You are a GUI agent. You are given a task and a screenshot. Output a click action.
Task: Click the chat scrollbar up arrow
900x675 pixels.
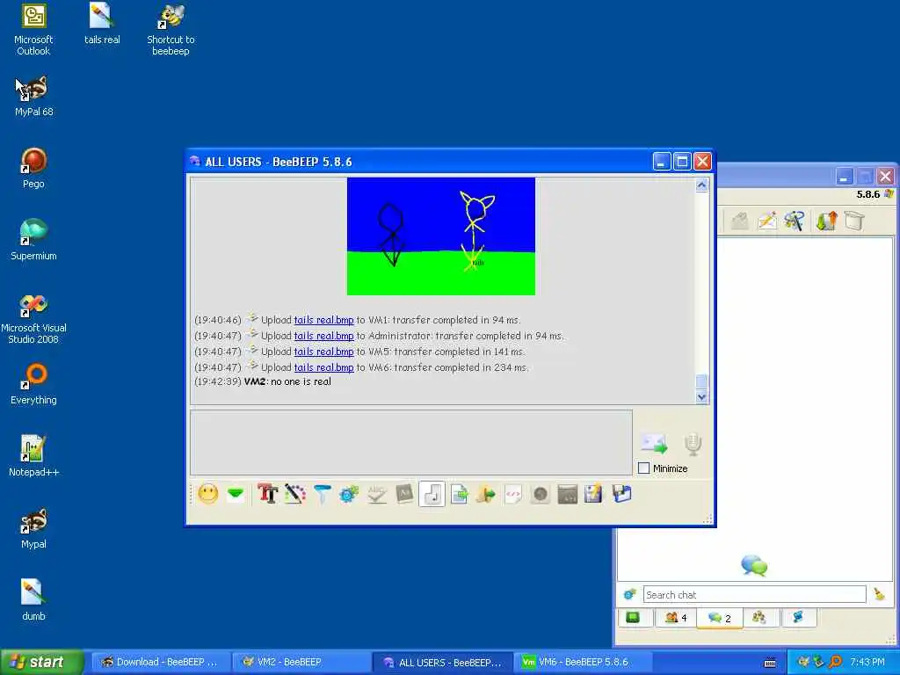point(701,185)
